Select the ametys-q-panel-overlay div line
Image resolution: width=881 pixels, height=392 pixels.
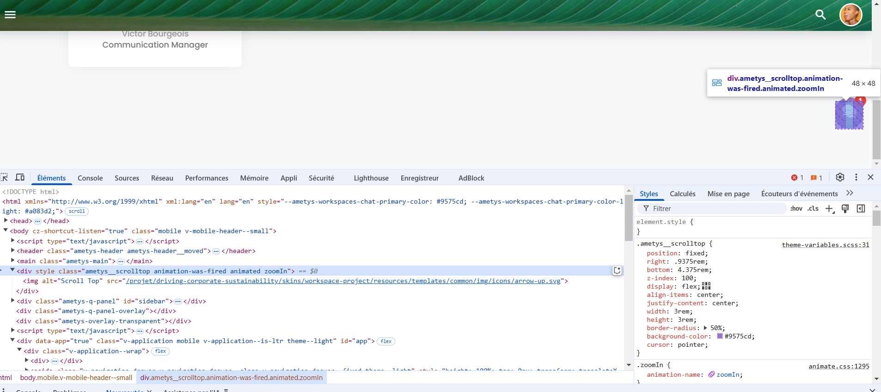pyautogui.click(x=96, y=311)
